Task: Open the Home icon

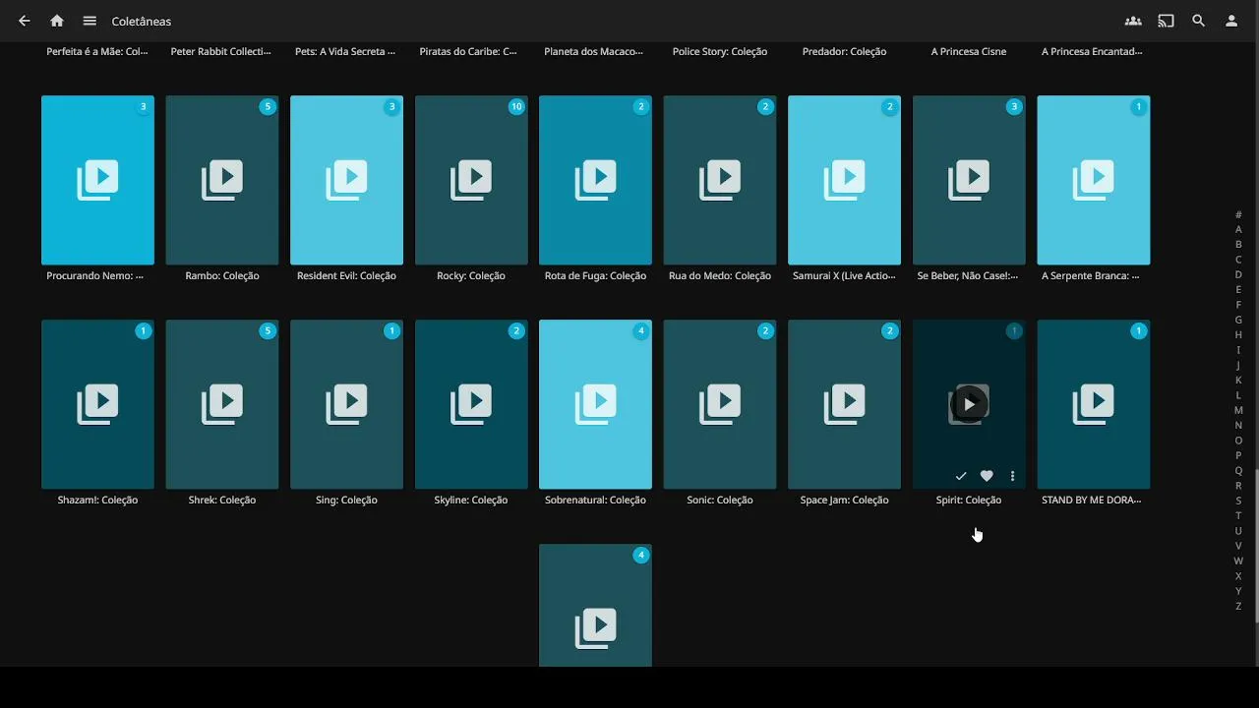Action: click(57, 21)
